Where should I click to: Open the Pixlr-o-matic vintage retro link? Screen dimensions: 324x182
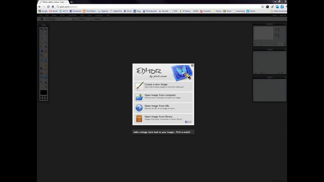point(163,132)
